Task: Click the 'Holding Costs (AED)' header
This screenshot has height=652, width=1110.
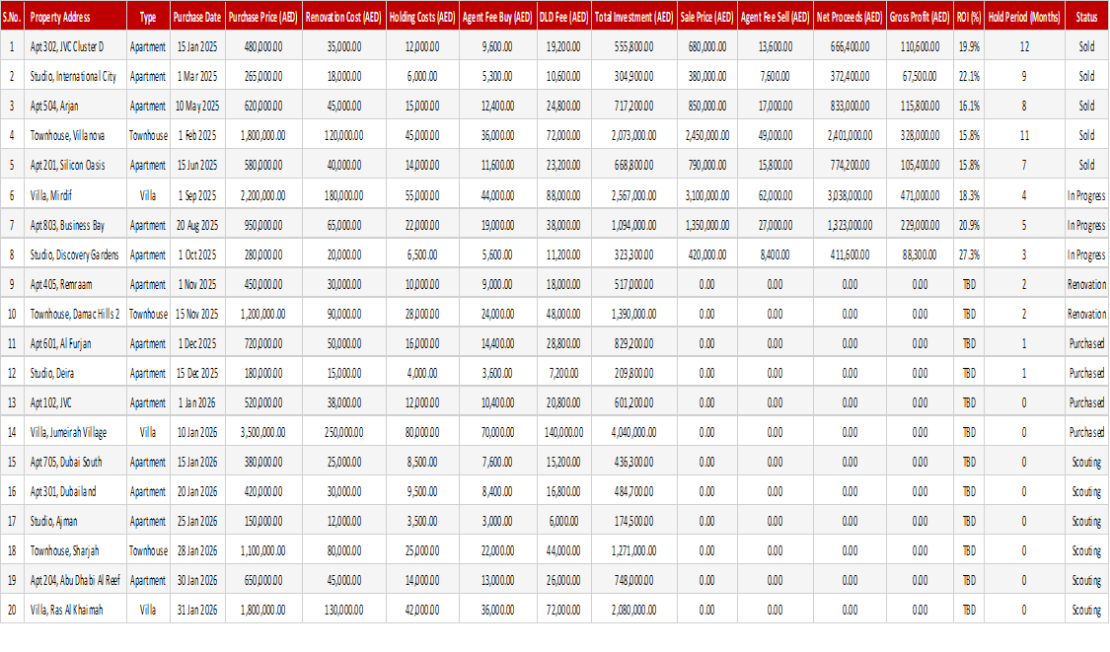Action: [x=422, y=17]
